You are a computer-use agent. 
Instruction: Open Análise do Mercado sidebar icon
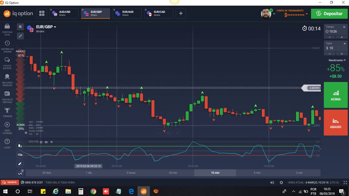pos(7,94)
